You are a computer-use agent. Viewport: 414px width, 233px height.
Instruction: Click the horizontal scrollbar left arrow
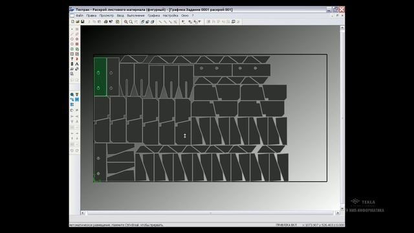tap(83, 213)
